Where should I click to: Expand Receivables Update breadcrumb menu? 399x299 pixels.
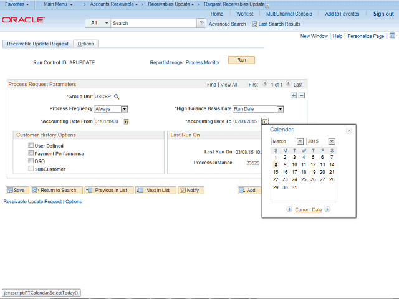[171, 4]
